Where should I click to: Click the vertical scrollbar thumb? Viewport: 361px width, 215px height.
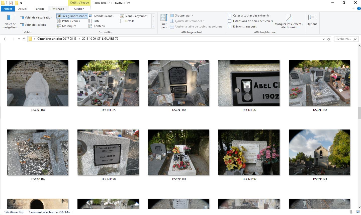pos(359,112)
